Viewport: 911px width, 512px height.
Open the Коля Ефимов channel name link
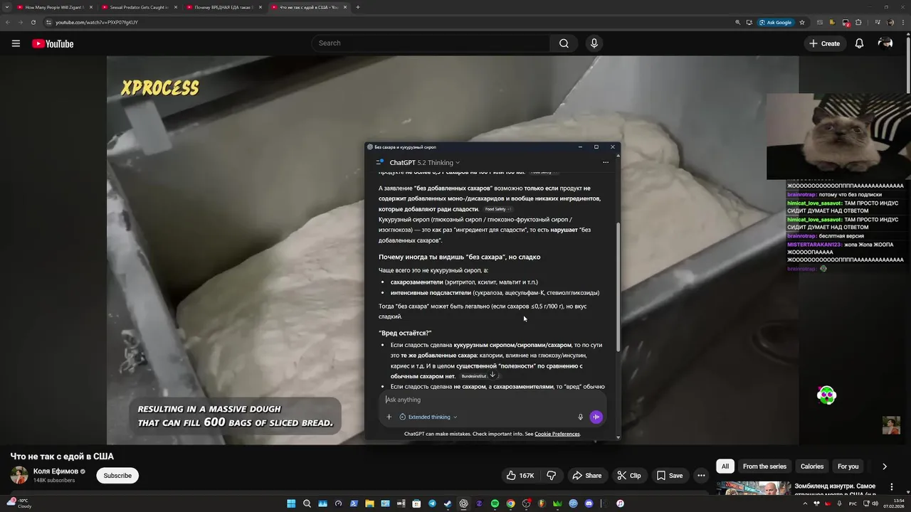pyautogui.click(x=56, y=471)
